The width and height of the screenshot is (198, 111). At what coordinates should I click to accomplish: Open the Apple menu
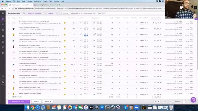3,1
